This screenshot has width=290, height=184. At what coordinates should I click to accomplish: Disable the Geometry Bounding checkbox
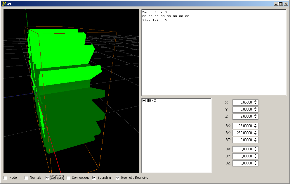[118, 178]
